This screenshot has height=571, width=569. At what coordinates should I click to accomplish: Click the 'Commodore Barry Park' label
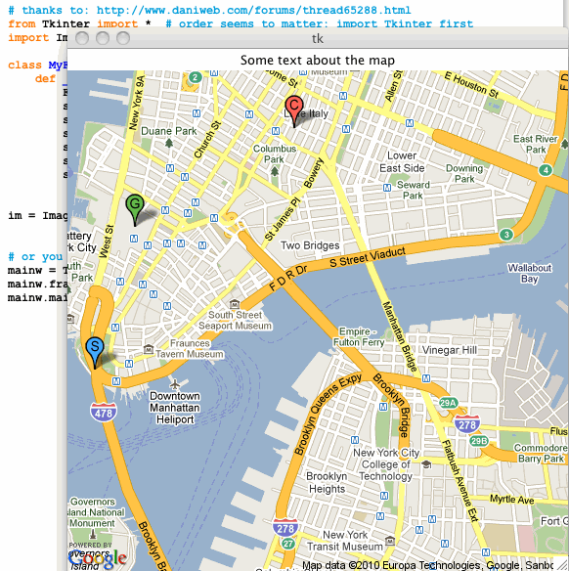point(541,453)
